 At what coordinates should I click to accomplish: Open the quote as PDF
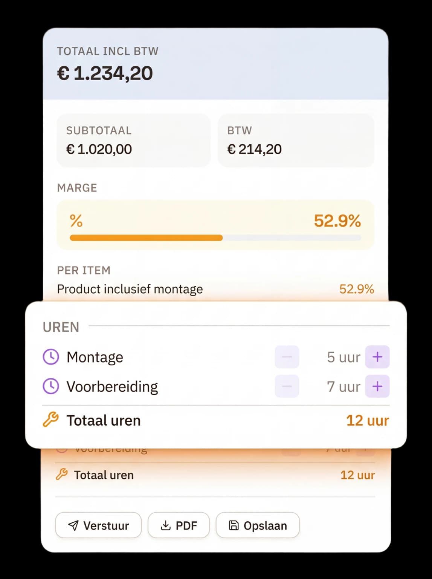pyautogui.click(x=179, y=525)
